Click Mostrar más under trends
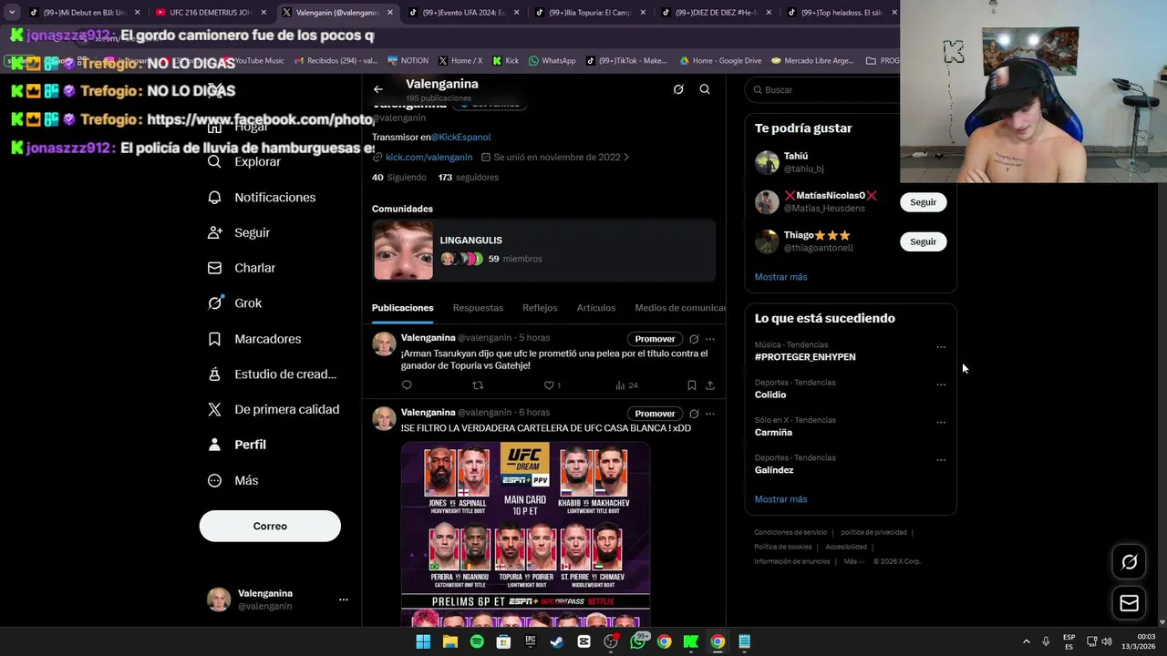The height and width of the screenshot is (656, 1167). click(x=780, y=499)
